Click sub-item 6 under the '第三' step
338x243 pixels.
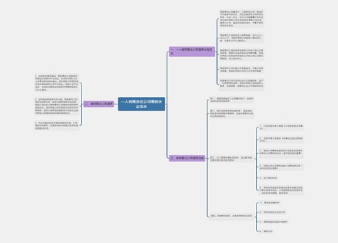281,190
